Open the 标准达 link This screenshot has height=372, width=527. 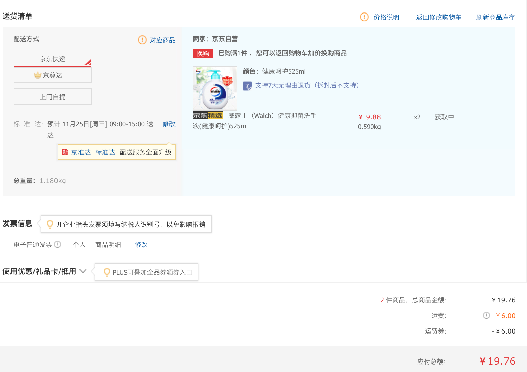[105, 152]
